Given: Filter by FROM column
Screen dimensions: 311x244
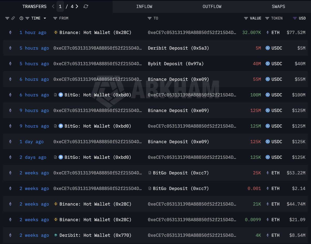Looking at the screenshot, I should point(55,18).
